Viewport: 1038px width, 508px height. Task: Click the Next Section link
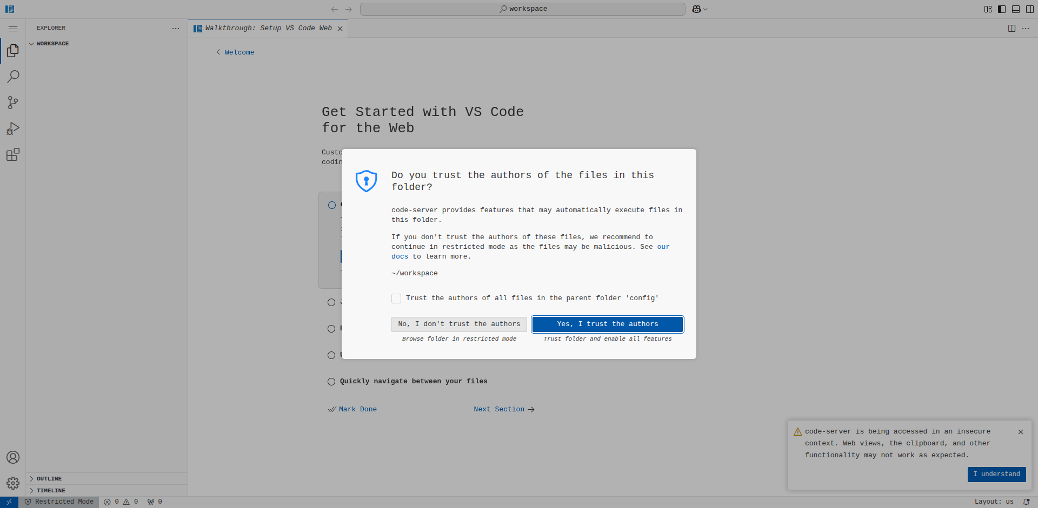click(504, 409)
